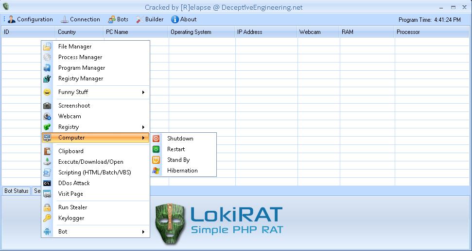Click the Hibernation Windows flag icon
This screenshot has width=472, height=251.
coord(156,171)
